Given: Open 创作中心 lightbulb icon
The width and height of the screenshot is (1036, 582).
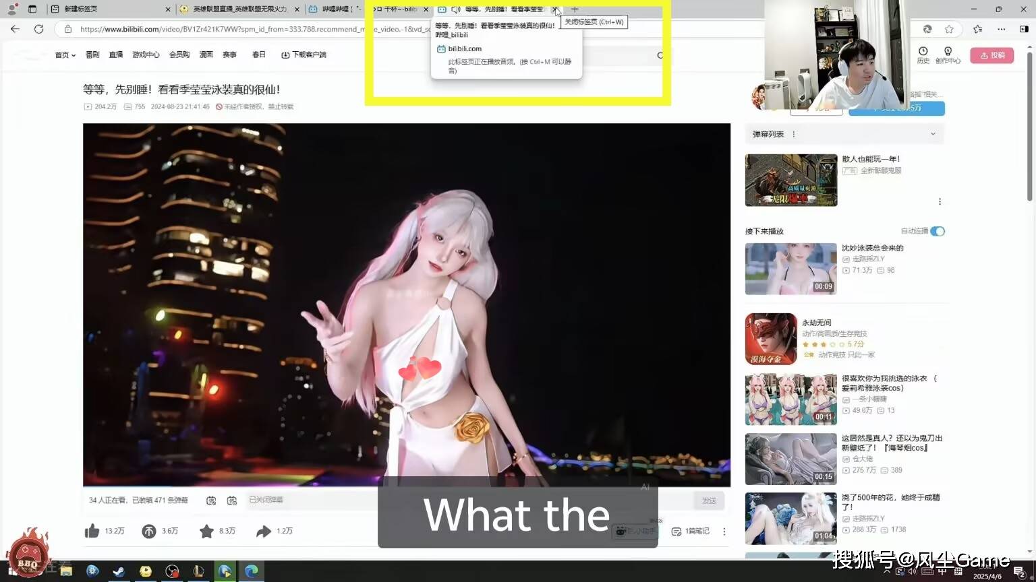Looking at the screenshot, I should coord(948,55).
